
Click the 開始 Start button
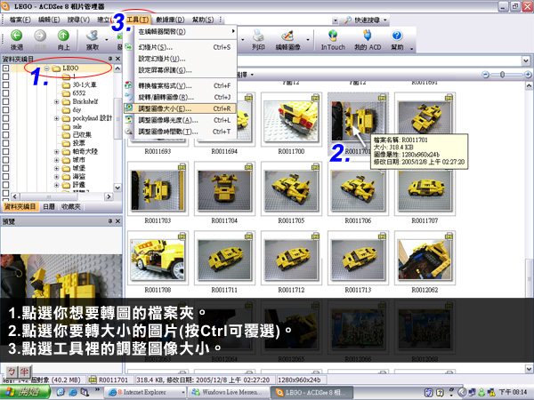[25, 392]
